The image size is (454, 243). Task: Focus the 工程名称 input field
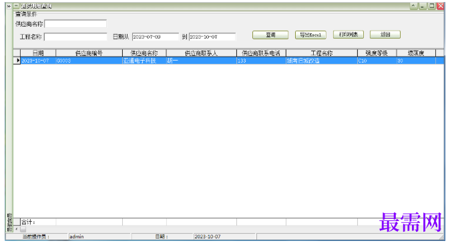tap(75, 37)
